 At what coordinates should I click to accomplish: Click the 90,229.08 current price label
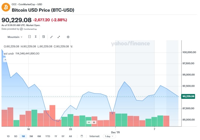click(x=189, y=96)
